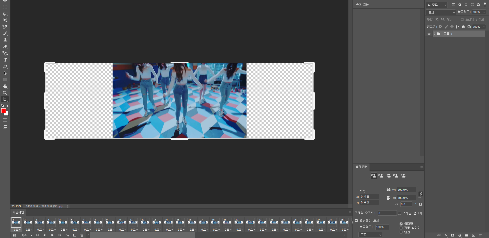The width and height of the screenshot is (489, 238).
Task: Reset to default foreground and background colors
Action: tap(3, 105)
